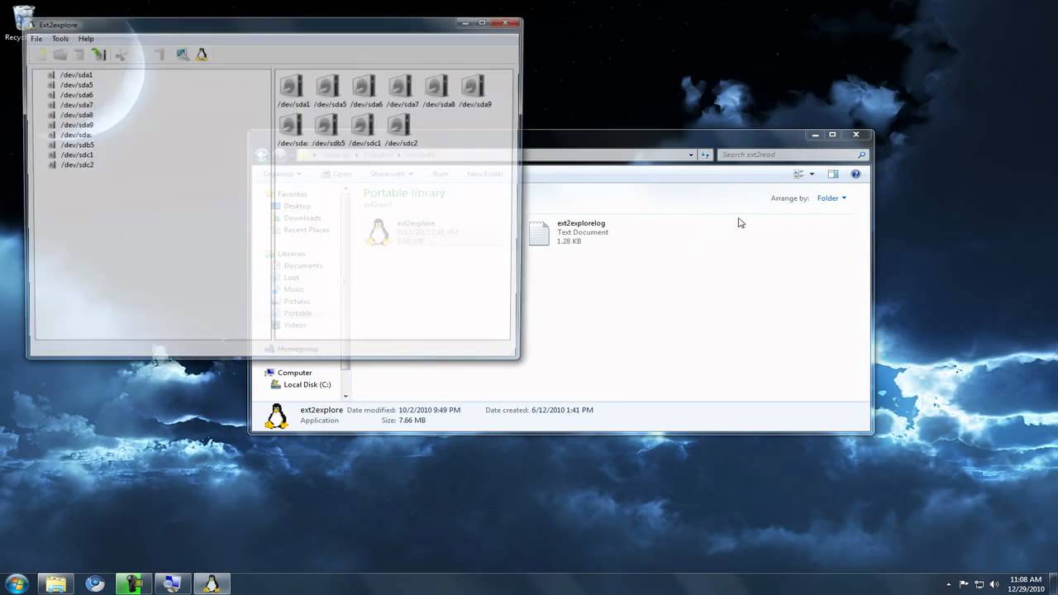Image resolution: width=1058 pixels, height=595 pixels.
Task: Open the File menu in Ext2explore
Action: (36, 39)
